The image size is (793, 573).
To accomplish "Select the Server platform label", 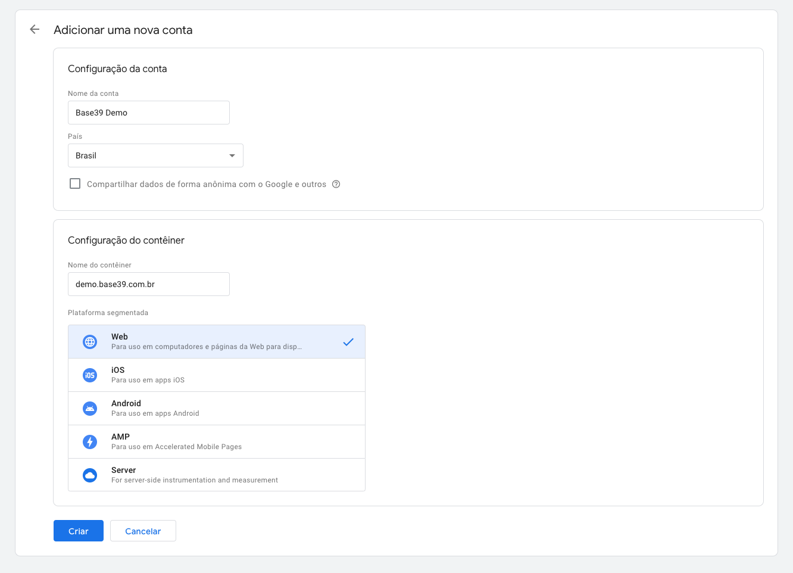I will (123, 470).
